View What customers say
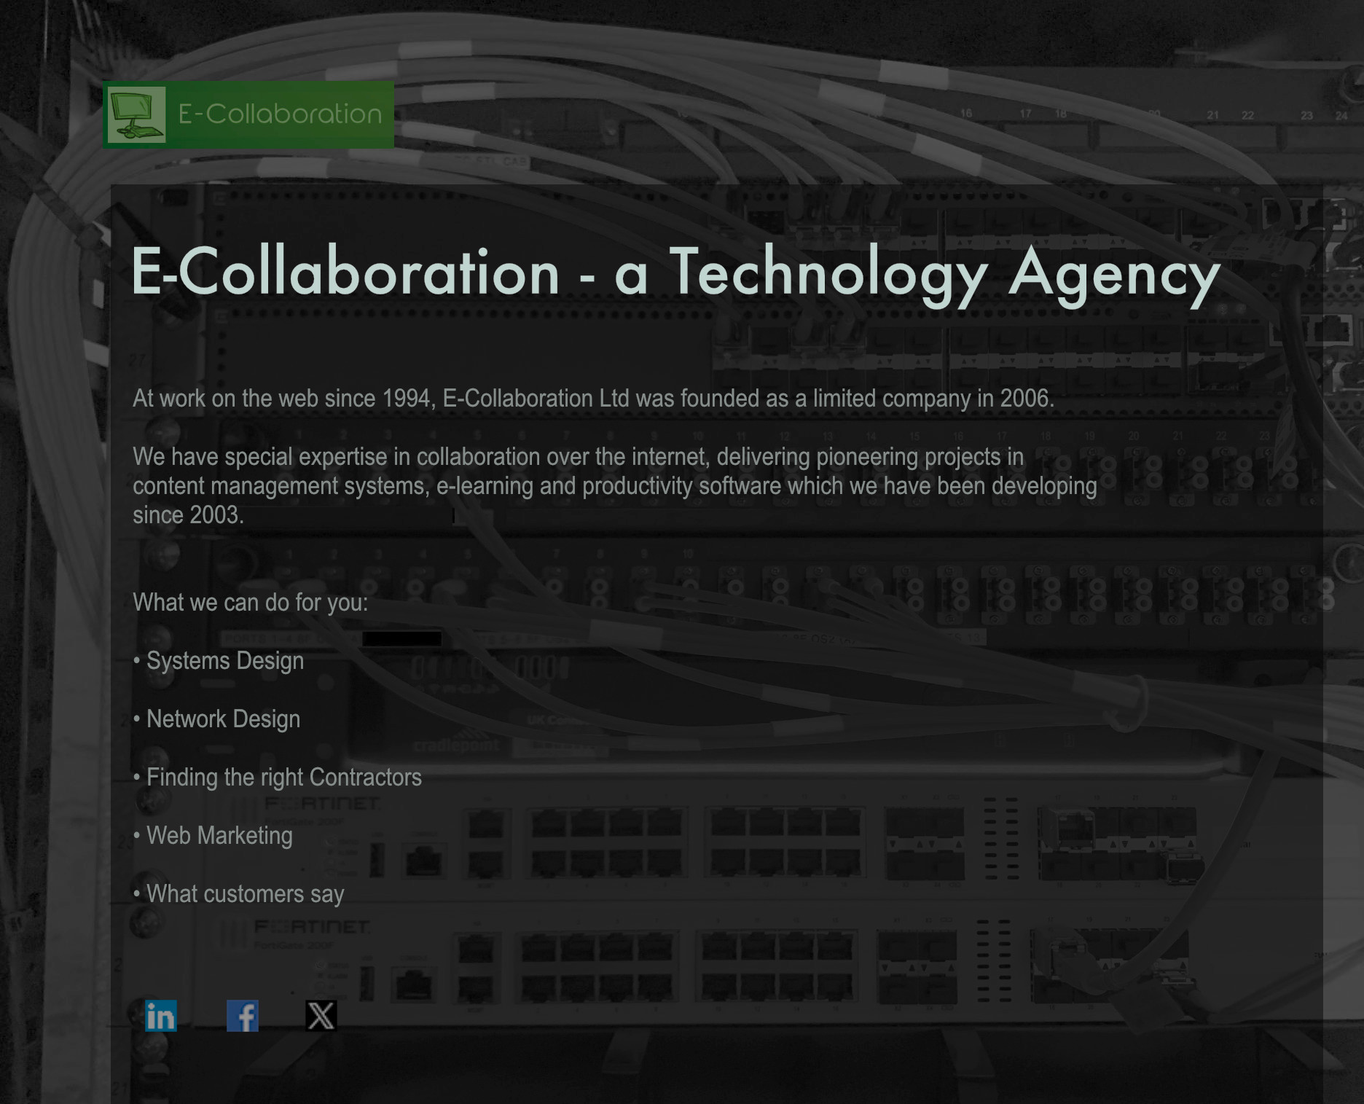Screen dimensions: 1364x1104 (x=245, y=894)
